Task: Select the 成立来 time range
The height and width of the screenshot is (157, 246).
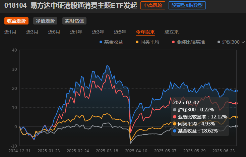Action: (172, 32)
